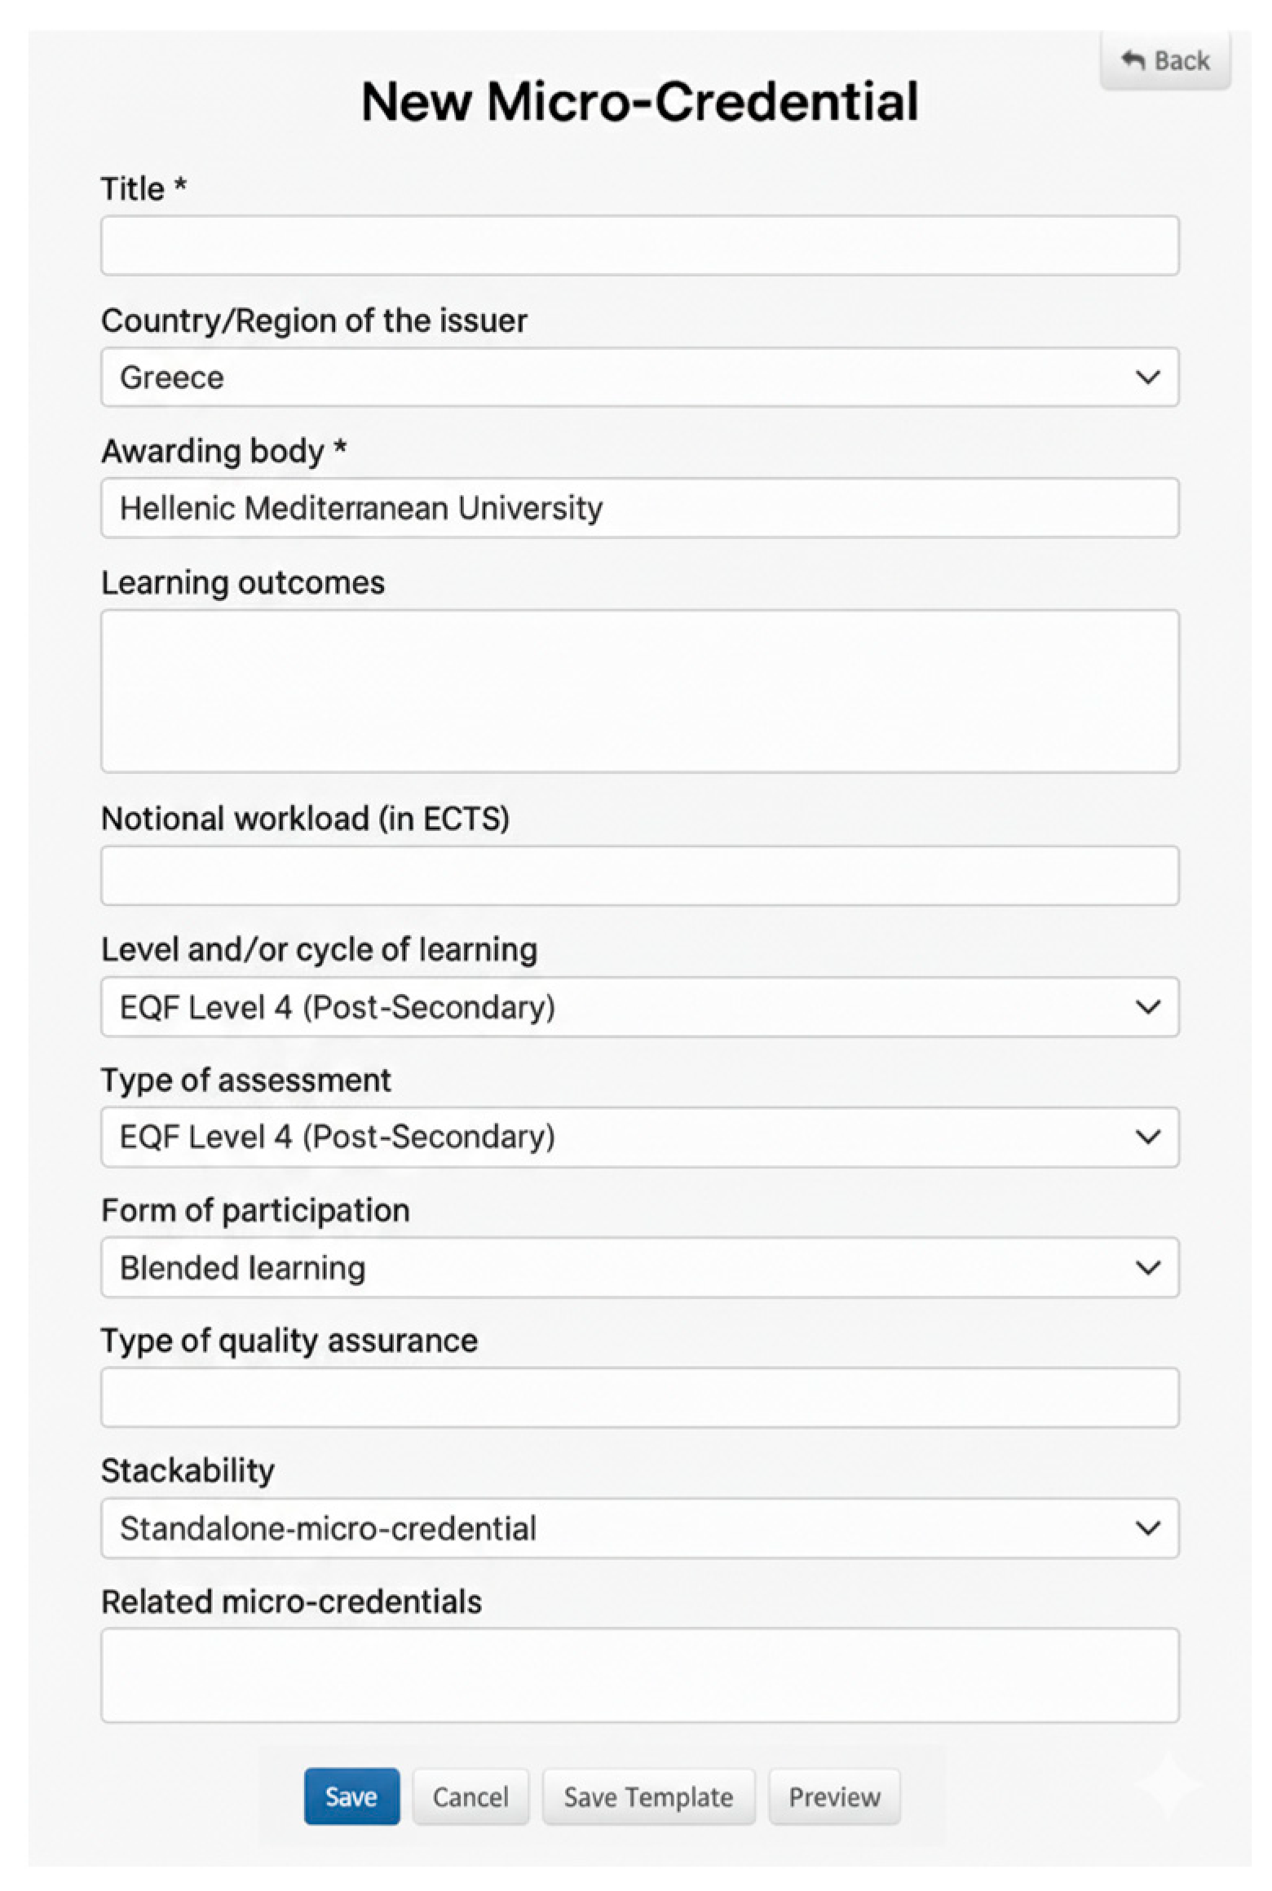Click the Level of learning dropdown chevron arrow
This screenshot has width=1272, height=1891.
1147,1007
